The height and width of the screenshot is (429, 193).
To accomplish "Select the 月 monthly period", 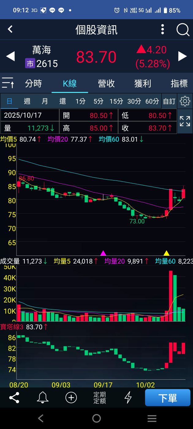I will click(45, 101).
